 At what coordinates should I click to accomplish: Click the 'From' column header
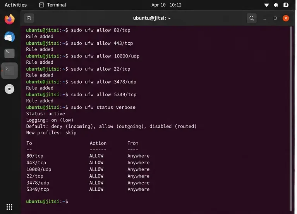coord(133,143)
